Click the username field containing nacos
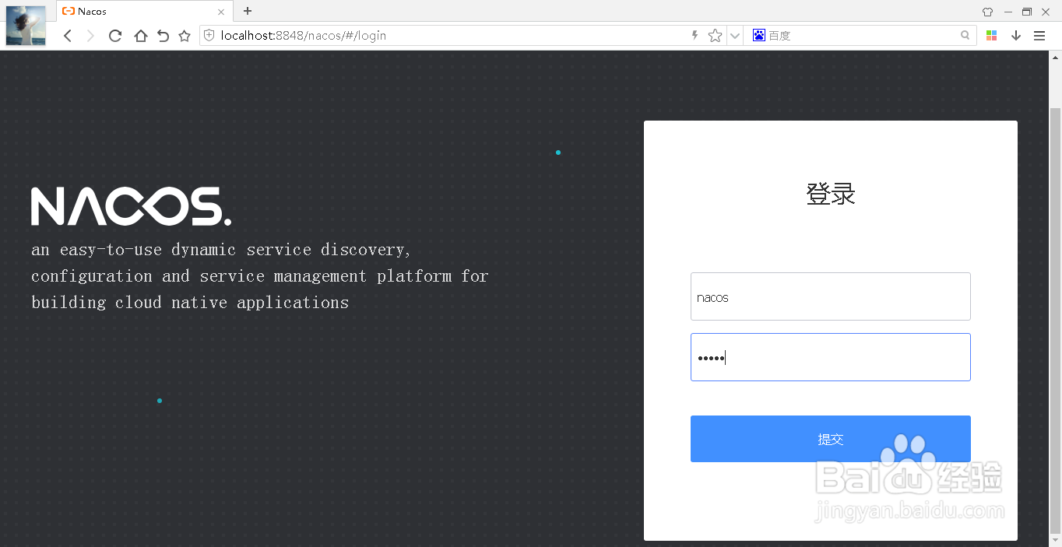Viewport: 1062px width, 547px height. (x=830, y=296)
